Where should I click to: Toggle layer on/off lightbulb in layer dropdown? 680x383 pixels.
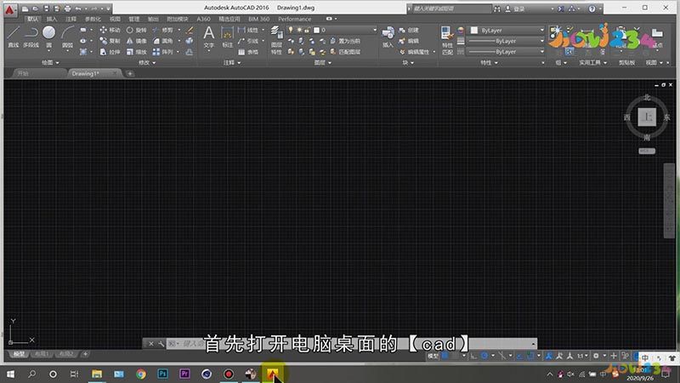291,30
